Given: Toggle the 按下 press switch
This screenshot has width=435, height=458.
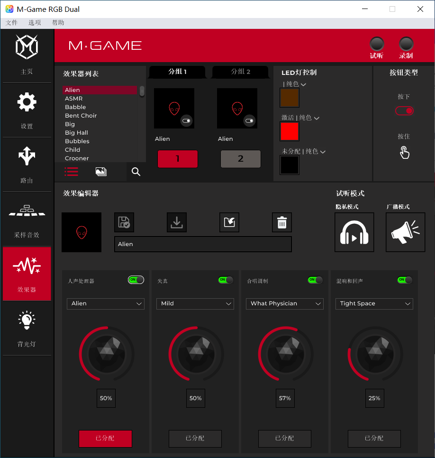Looking at the screenshot, I should pos(404,111).
